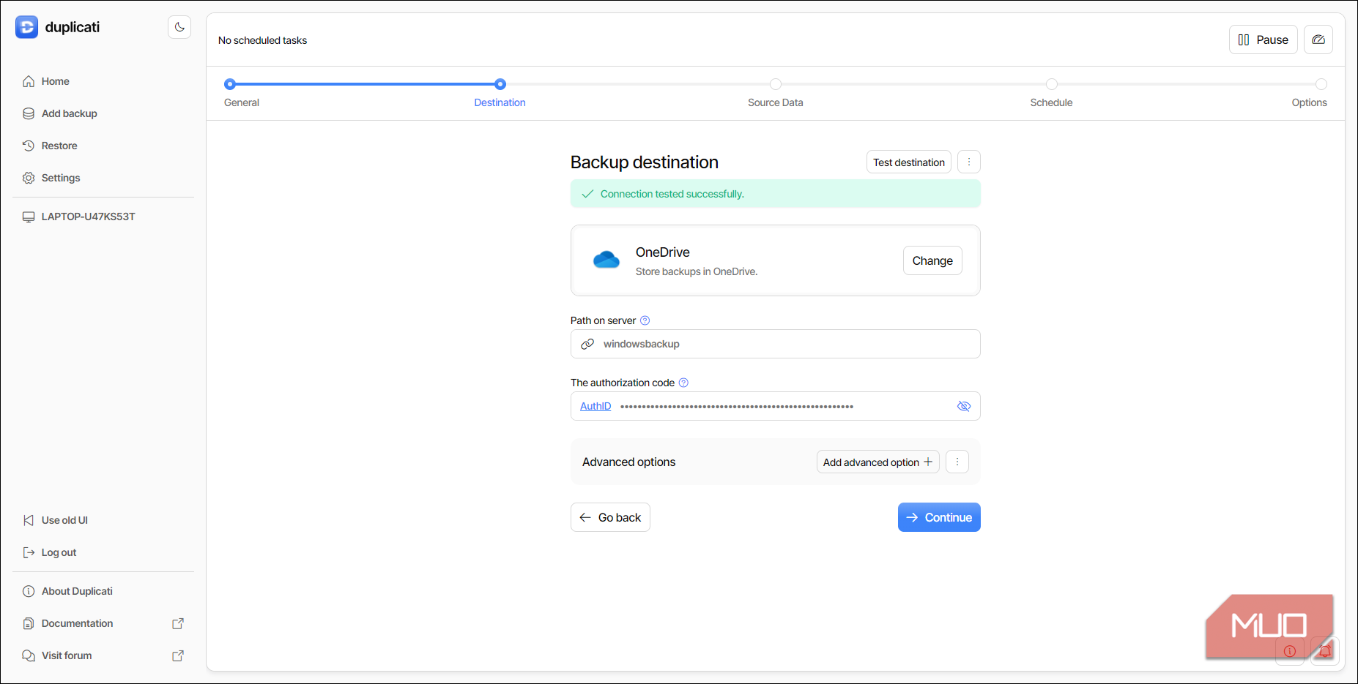Select the LAPTOP-U47KS53T machine entry
This screenshot has height=684, width=1358.
89,217
